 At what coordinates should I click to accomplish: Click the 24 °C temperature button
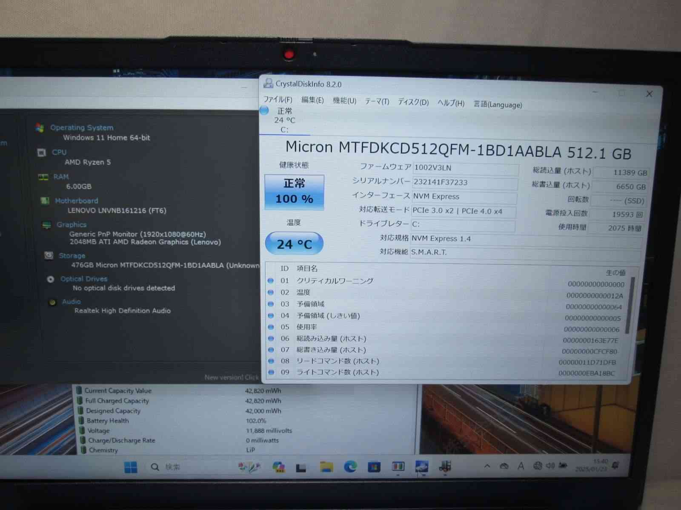click(294, 244)
